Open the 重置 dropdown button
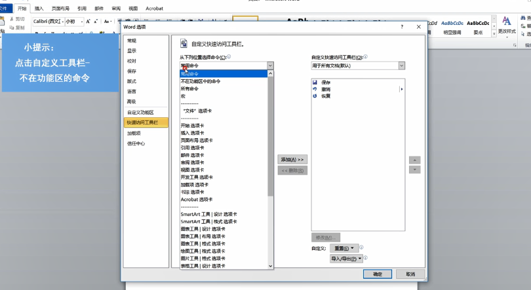The width and height of the screenshot is (531, 290). pos(344,248)
